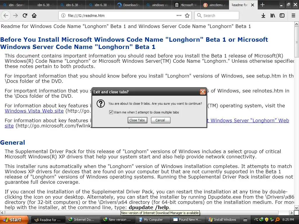Click the keyboard icon on the taskbar

pos(245,220)
